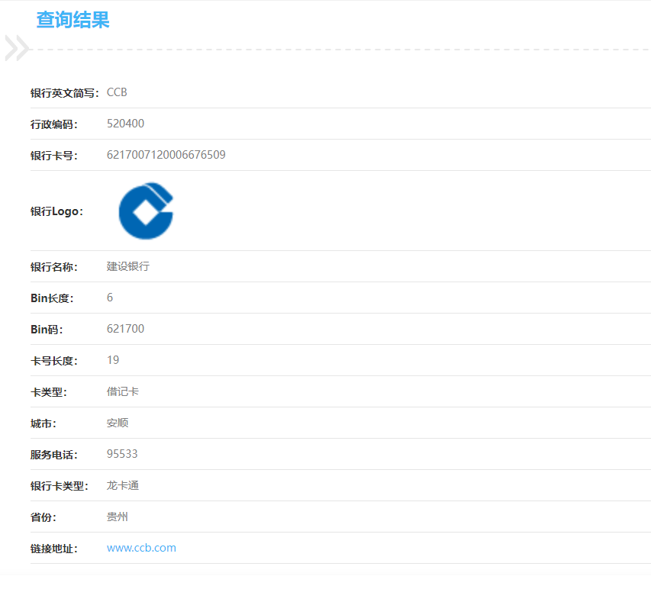651x589 pixels.
Task: Click the 银行Logo label
Action: click(x=56, y=211)
